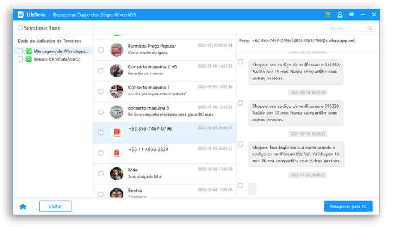The image size is (398, 227).
Task: Click the search magnifier icon
Action: tap(370, 28)
